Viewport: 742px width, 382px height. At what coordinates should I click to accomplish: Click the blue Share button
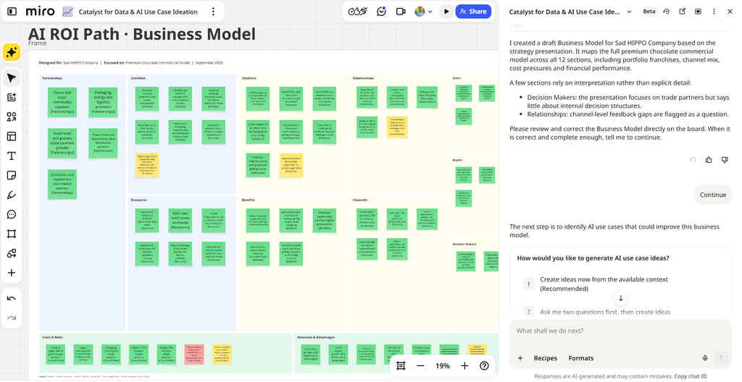[x=473, y=12]
